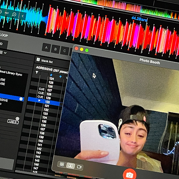
Task: Click the RST reset zoom button
Action: pyautogui.click(x=7, y=13)
